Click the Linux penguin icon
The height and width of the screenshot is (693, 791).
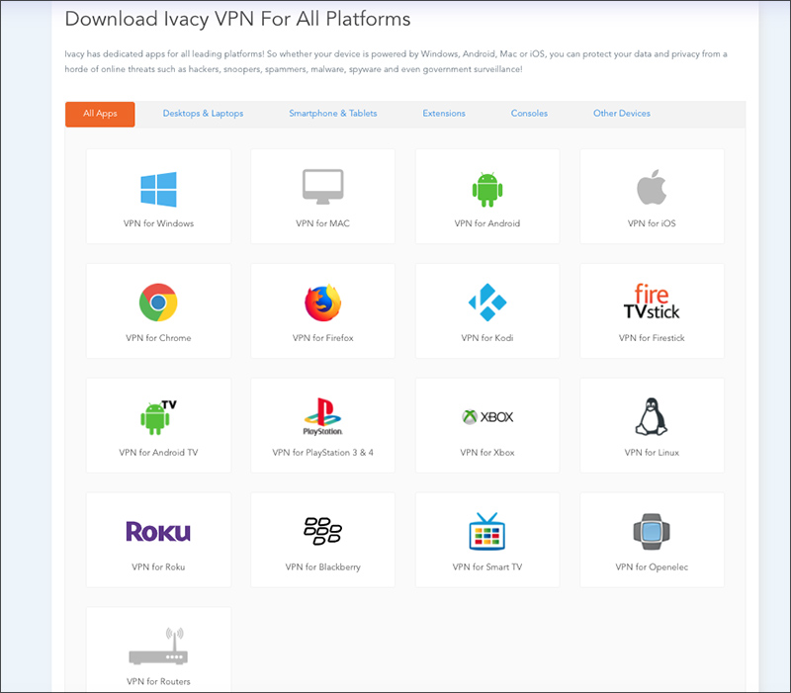pos(652,416)
